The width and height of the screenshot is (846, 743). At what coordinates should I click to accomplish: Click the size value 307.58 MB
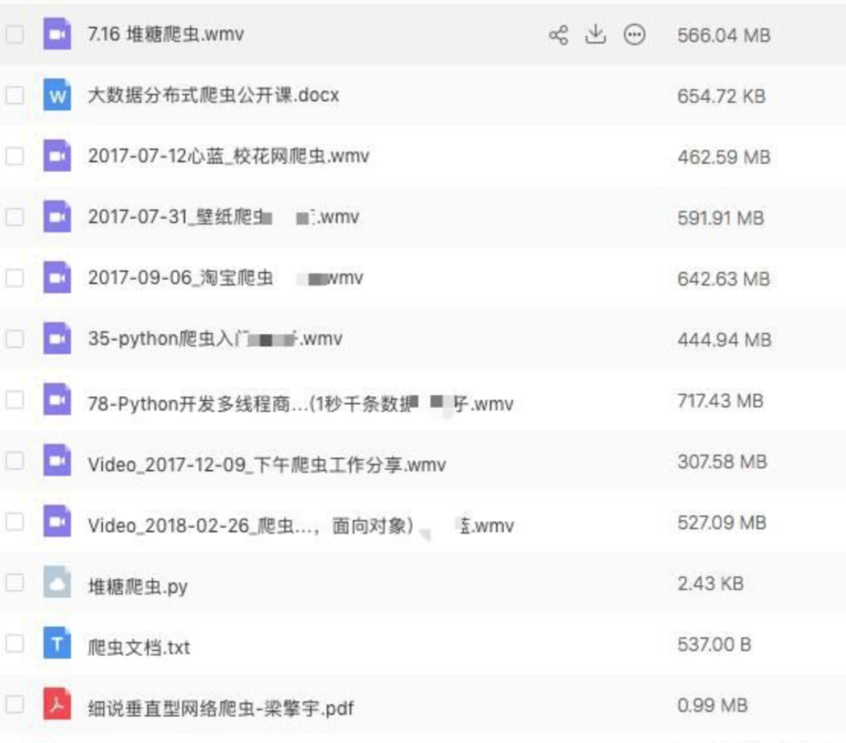[x=723, y=462]
